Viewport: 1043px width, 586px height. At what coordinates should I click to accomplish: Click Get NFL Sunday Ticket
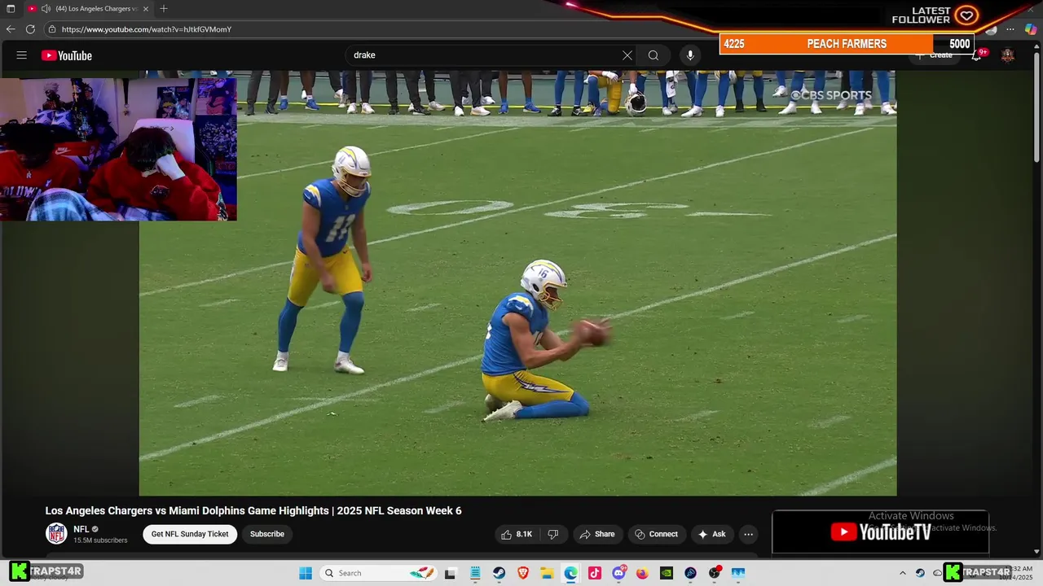click(190, 534)
